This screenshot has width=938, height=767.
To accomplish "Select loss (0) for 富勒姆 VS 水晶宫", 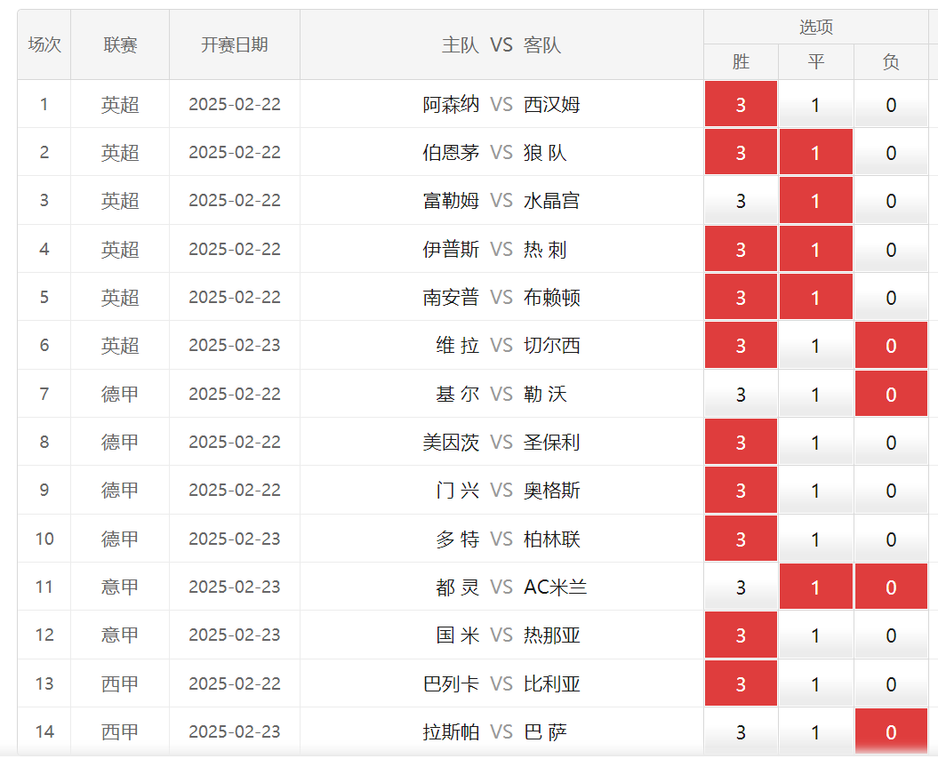I will [x=892, y=200].
